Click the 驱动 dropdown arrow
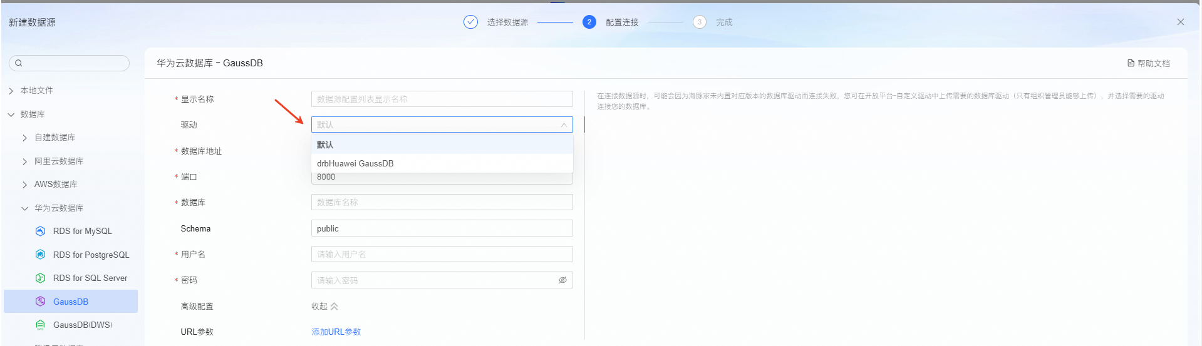Screen dimensions: 1202x346 pos(564,125)
